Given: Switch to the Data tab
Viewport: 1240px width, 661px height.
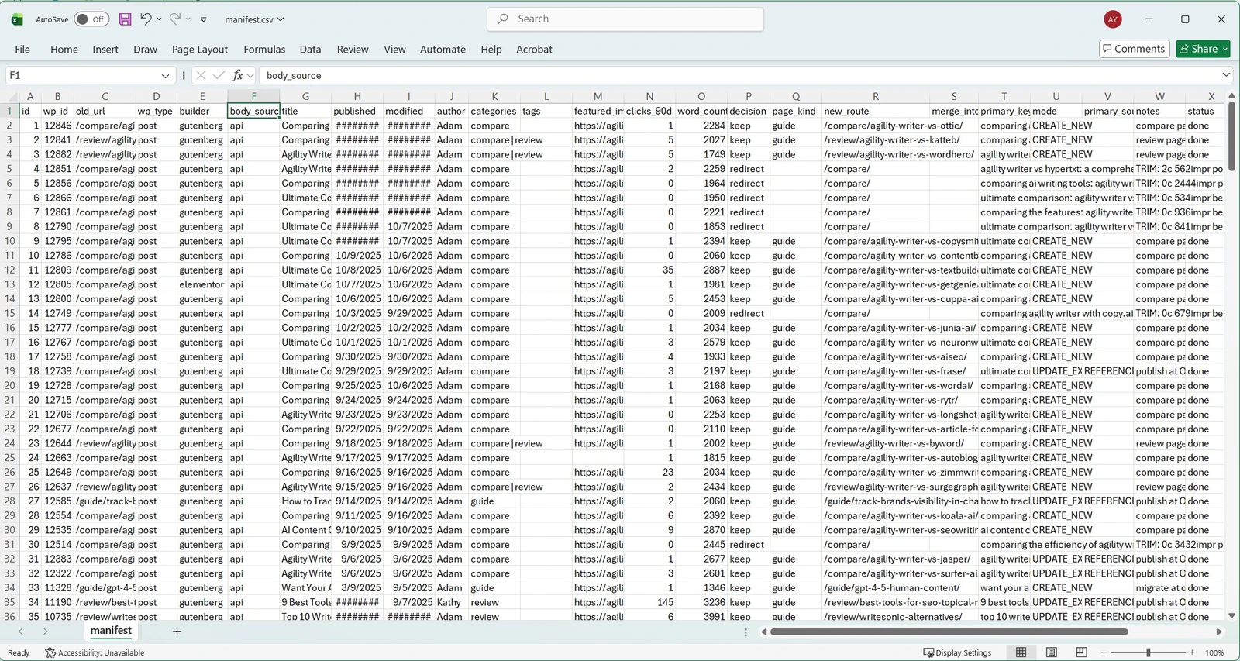Looking at the screenshot, I should coord(310,49).
